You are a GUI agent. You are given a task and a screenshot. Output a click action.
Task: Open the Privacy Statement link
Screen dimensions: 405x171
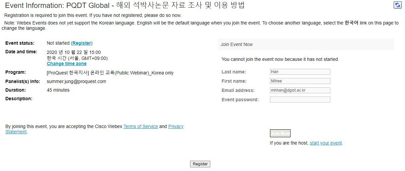pos(94,129)
